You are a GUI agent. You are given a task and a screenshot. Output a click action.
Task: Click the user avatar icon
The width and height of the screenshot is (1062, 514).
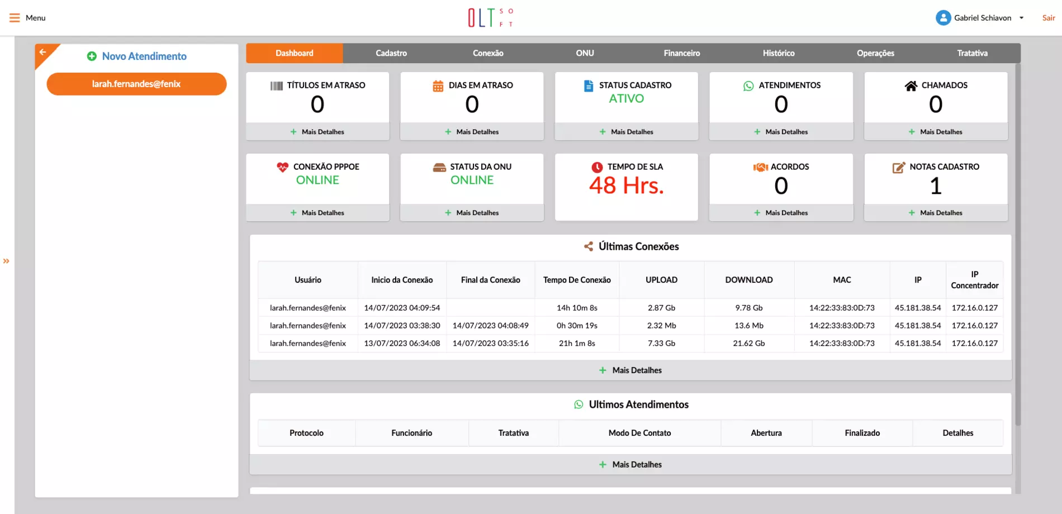click(x=943, y=18)
